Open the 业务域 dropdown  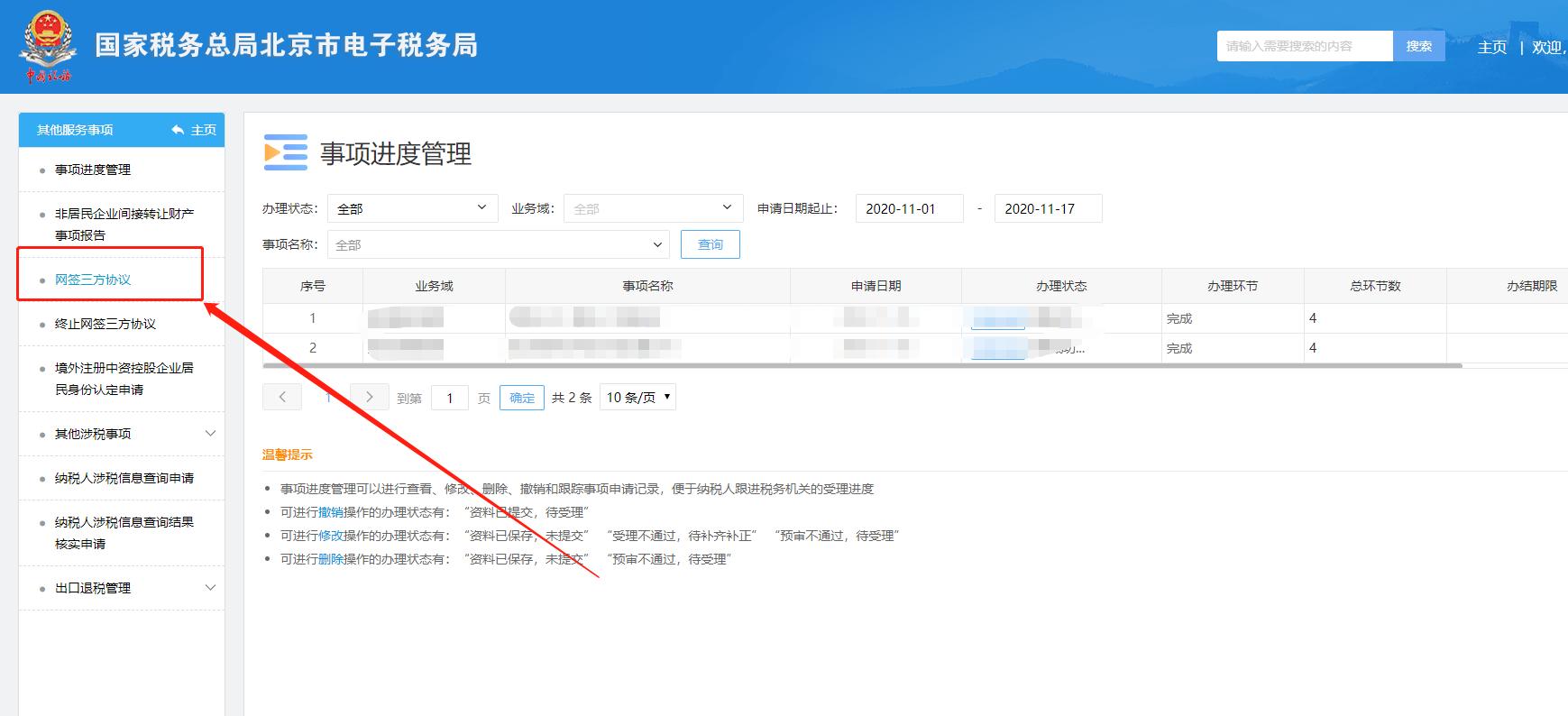click(x=654, y=208)
